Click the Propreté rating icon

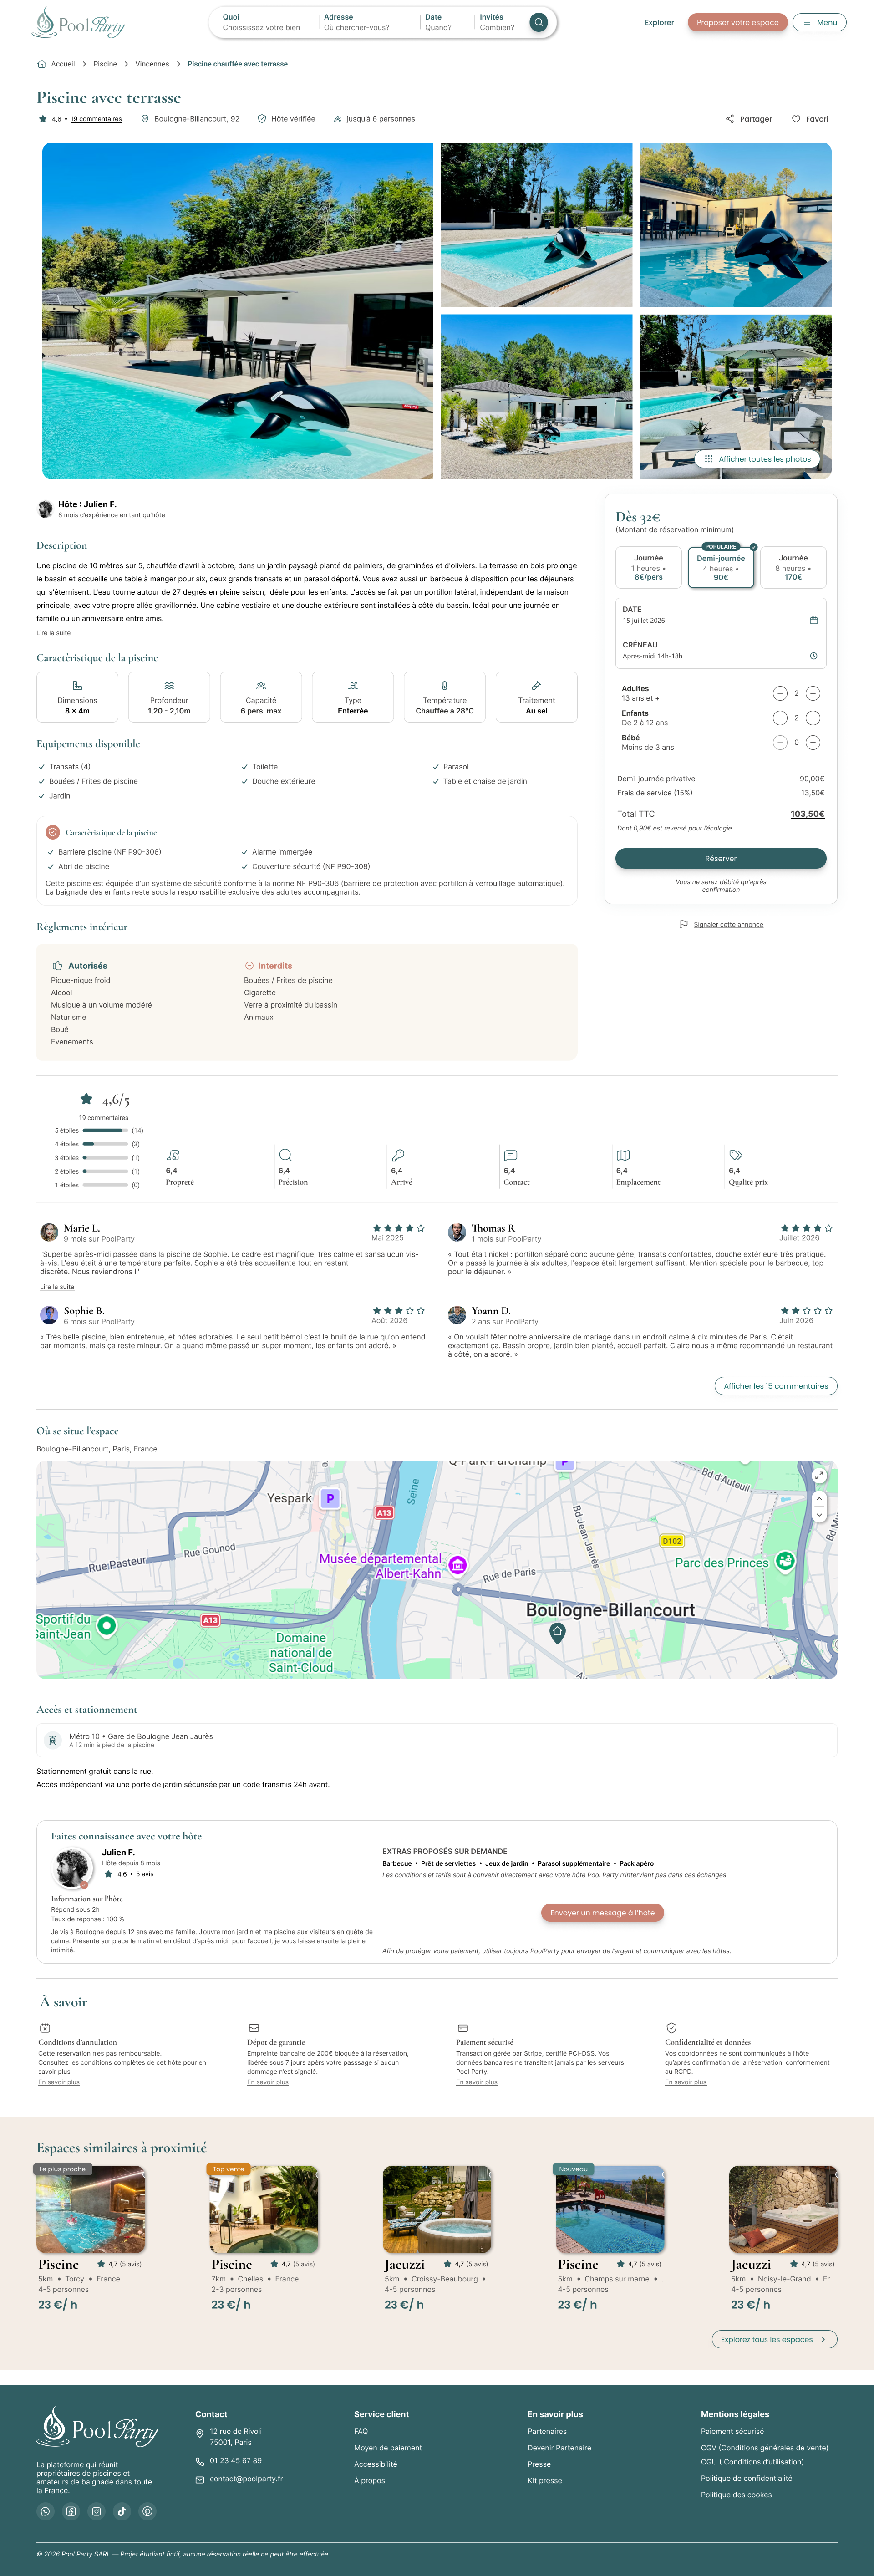tap(173, 1155)
